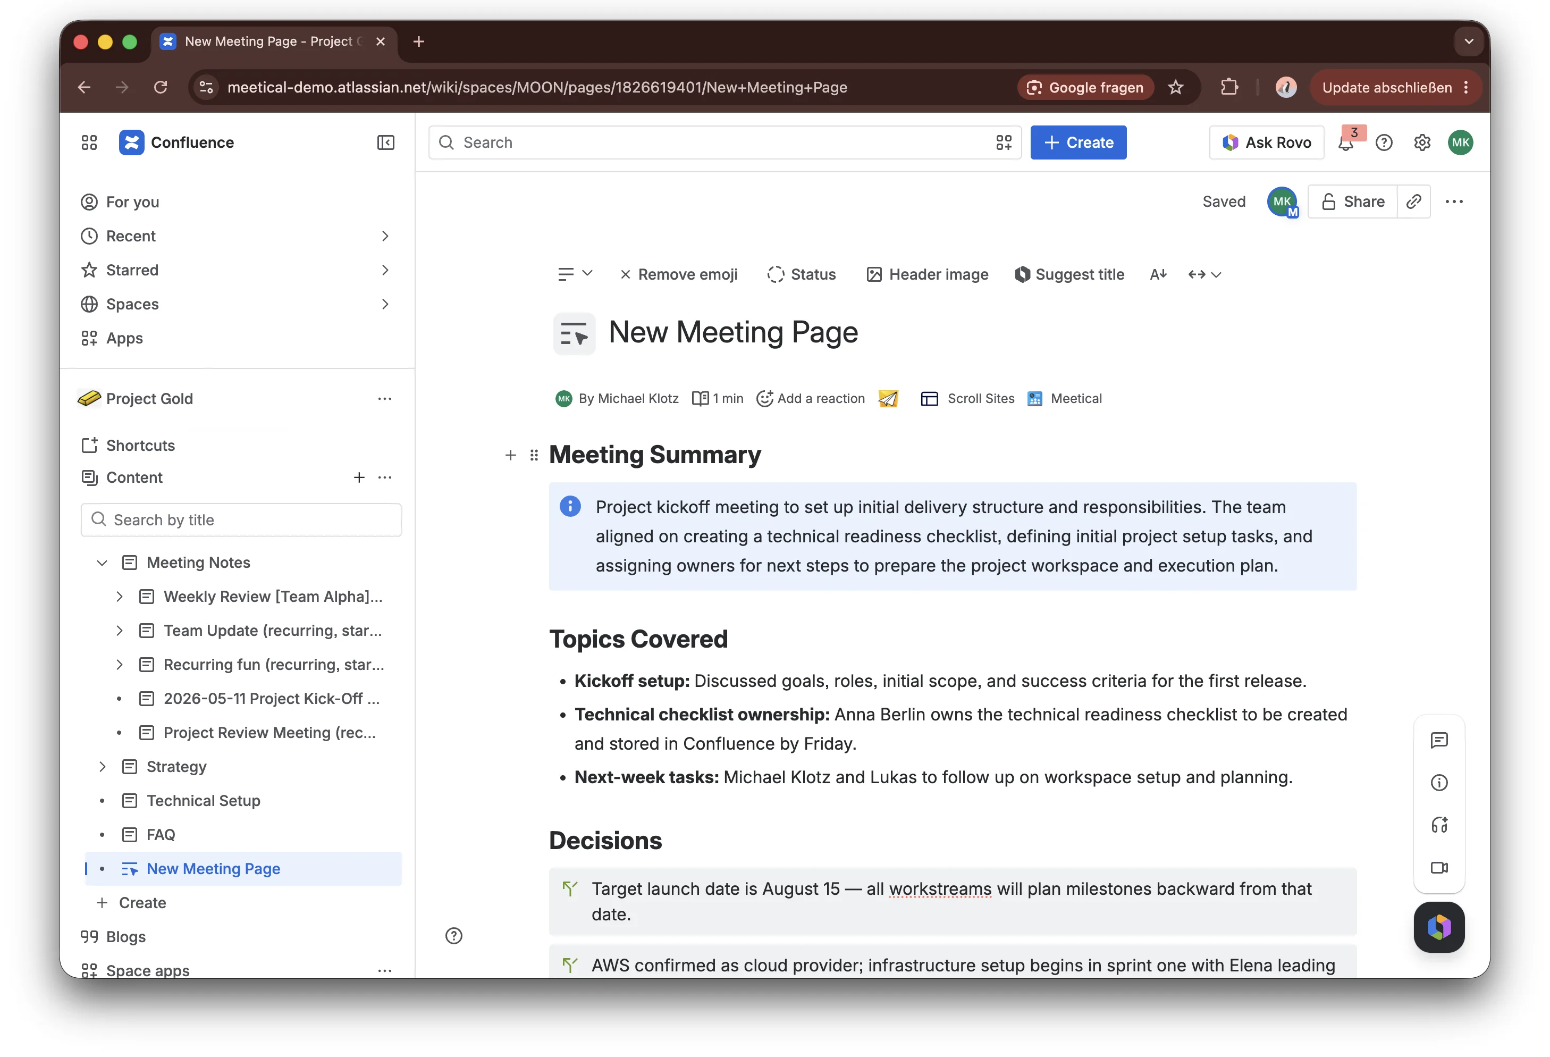Open Project Gold space home
Viewport: 1550px width, 1057px height.
(x=149, y=398)
